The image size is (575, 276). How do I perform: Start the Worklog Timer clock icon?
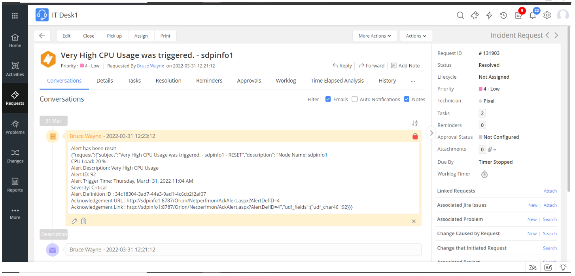pyautogui.click(x=484, y=174)
